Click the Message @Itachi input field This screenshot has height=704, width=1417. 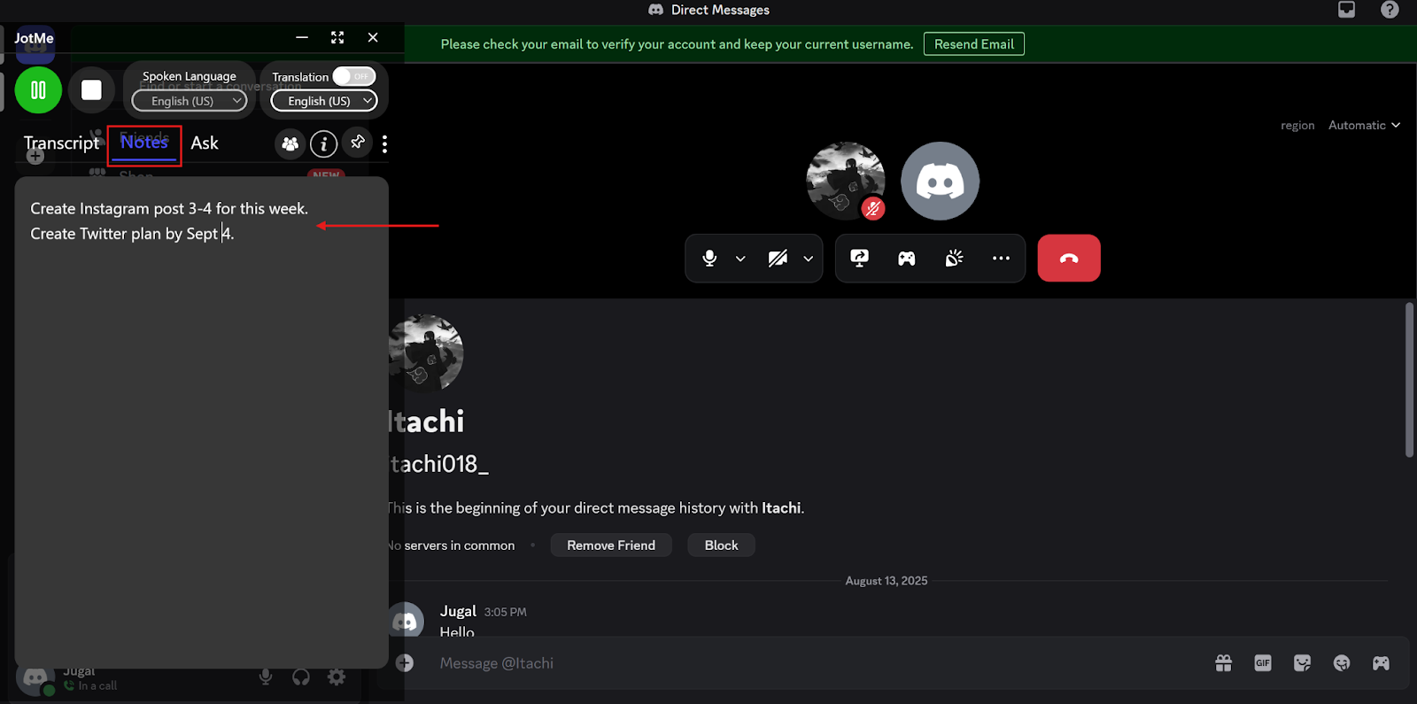[815, 663]
